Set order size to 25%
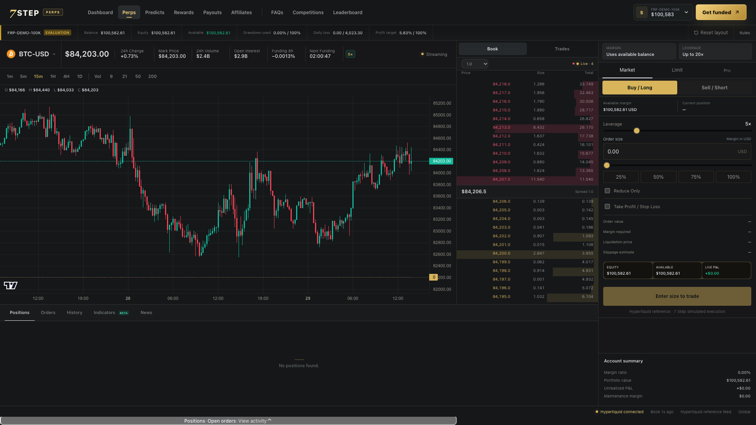Screen dimensions: 756x425 coord(621,177)
